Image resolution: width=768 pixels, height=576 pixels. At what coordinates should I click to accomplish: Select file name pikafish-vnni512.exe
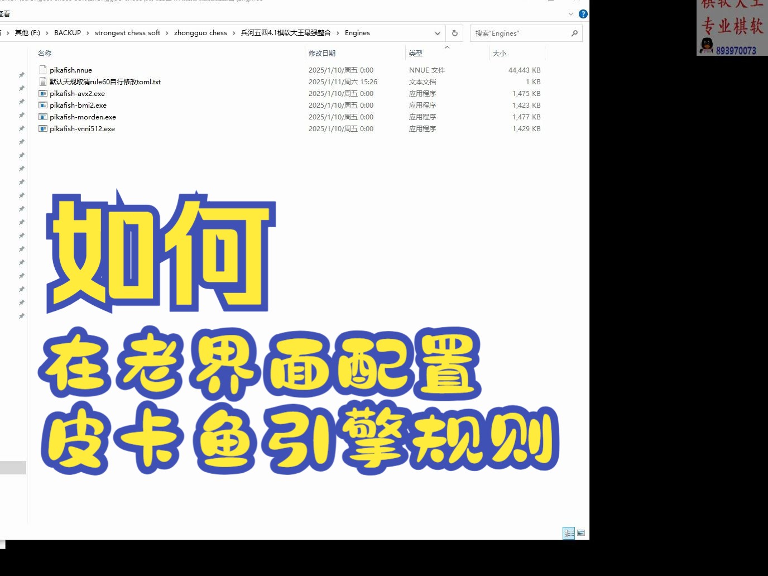[x=82, y=129]
